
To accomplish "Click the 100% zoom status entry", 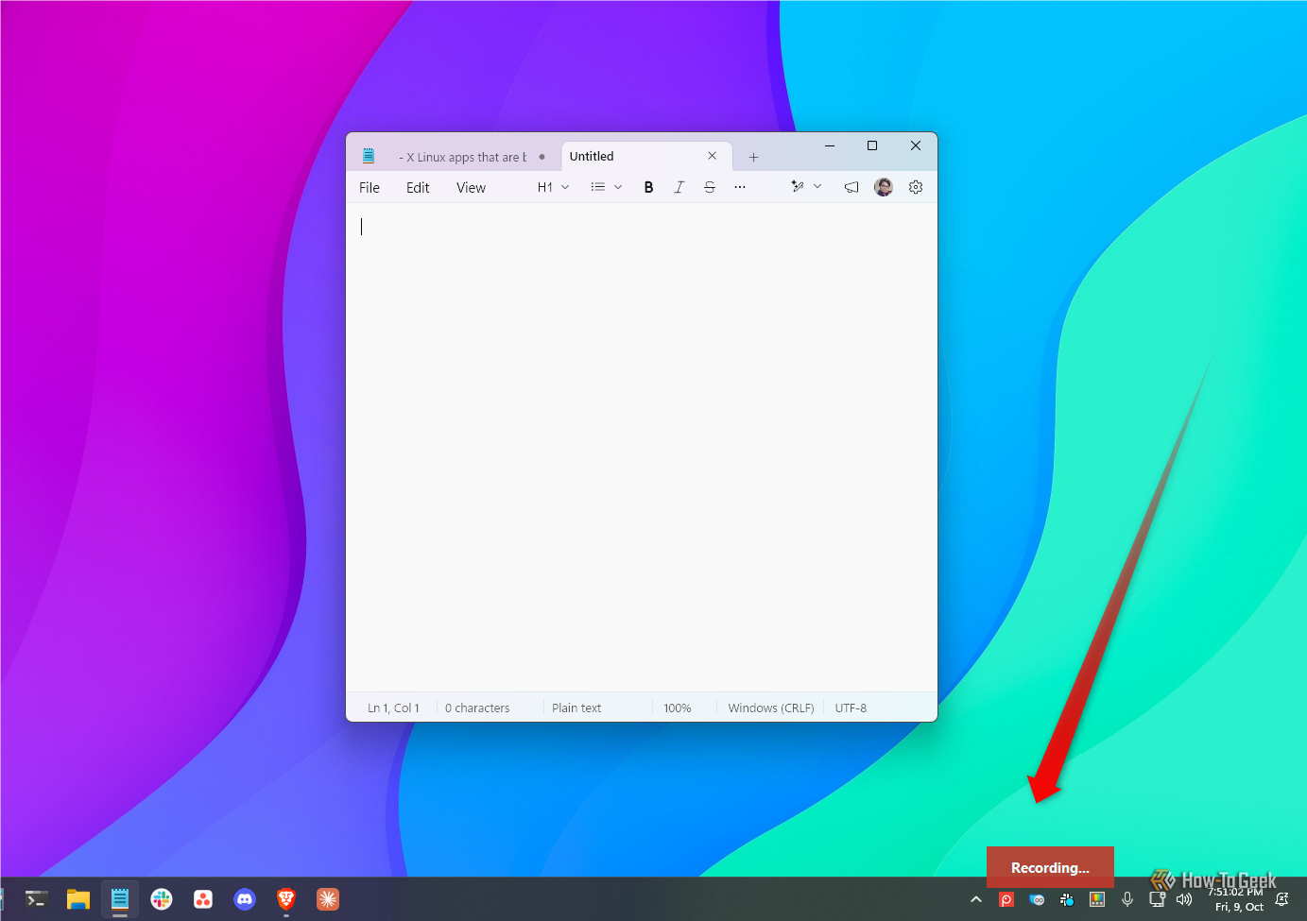I will click(677, 708).
